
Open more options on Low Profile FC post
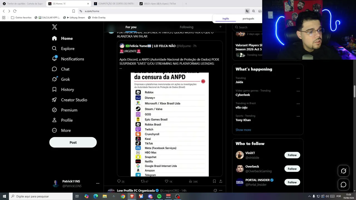click(x=221, y=191)
